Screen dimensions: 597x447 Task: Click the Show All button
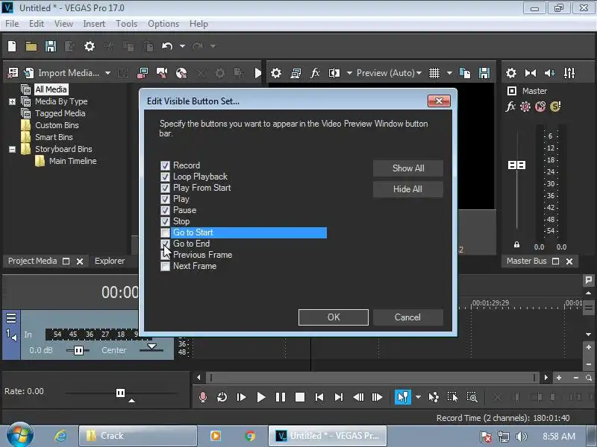click(x=408, y=168)
